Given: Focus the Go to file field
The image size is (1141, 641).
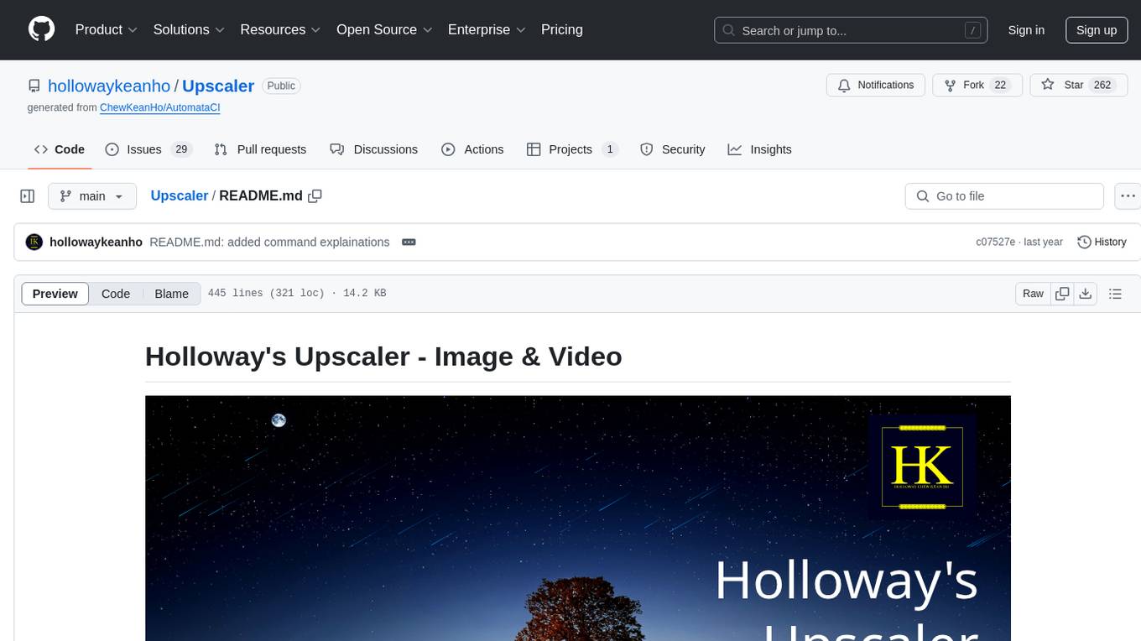Looking at the screenshot, I should [1004, 196].
